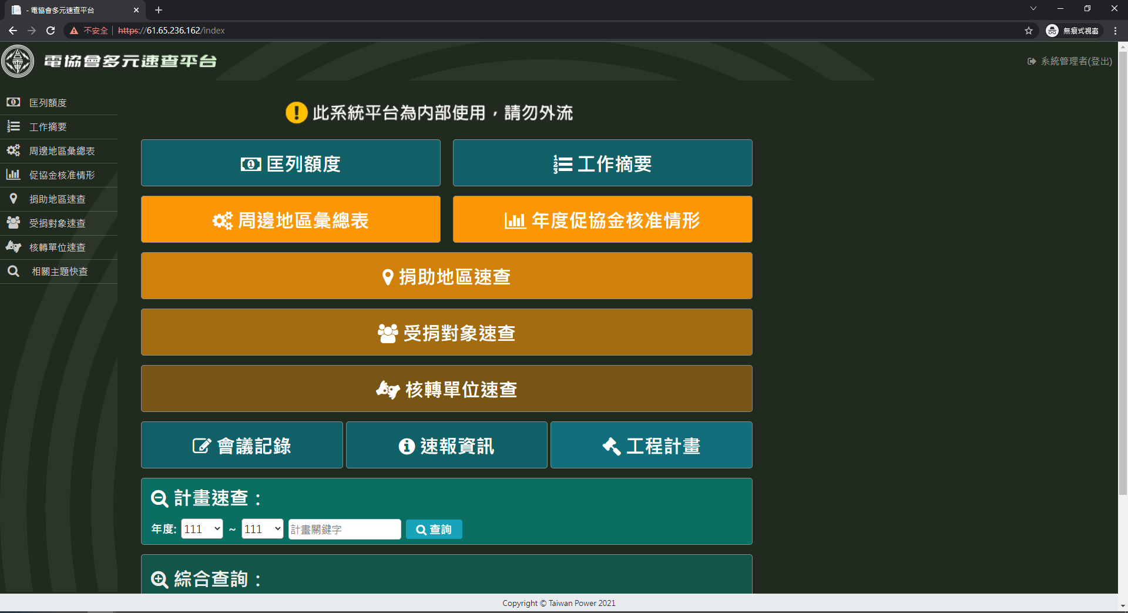
Task: Click the zoom-in magnifier icon beside 綜合查詢
Action: pos(160,579)
